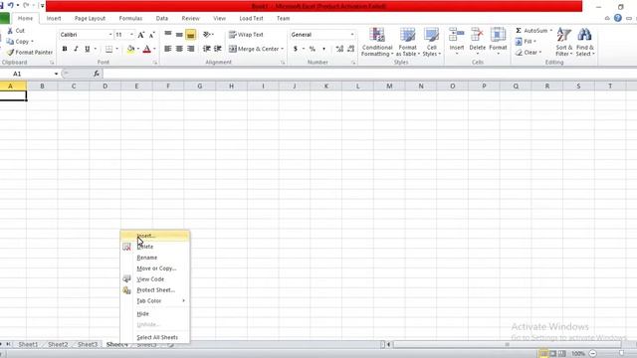Click the Increase Font Size icon

(141, 35)
